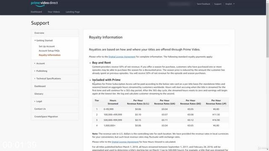Click the $0.15 U.S. rate cell
Image resolution: width=269 pixels, height=151 pixels.
click(x=138, y=120)
